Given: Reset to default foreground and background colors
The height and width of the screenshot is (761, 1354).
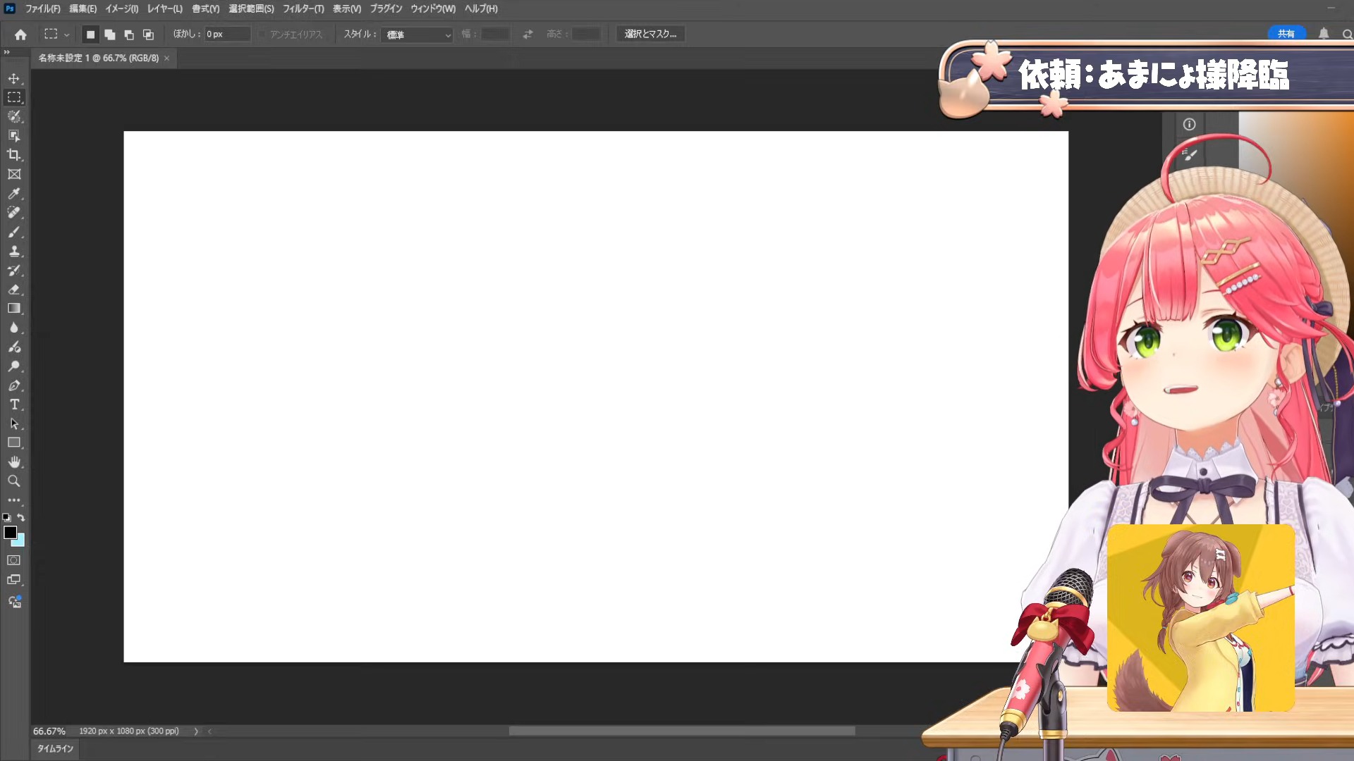Looking at the screenshot, I should pos(6,517).
